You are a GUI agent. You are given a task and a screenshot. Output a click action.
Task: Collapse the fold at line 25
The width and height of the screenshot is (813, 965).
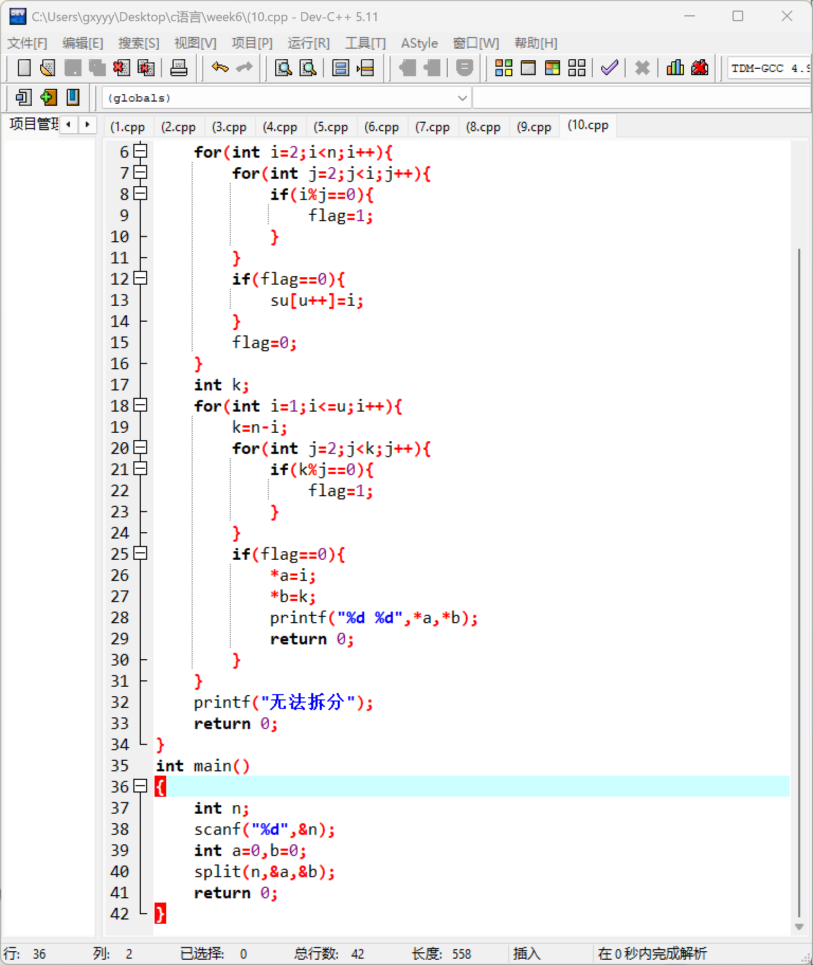click(x=140, y=553)
